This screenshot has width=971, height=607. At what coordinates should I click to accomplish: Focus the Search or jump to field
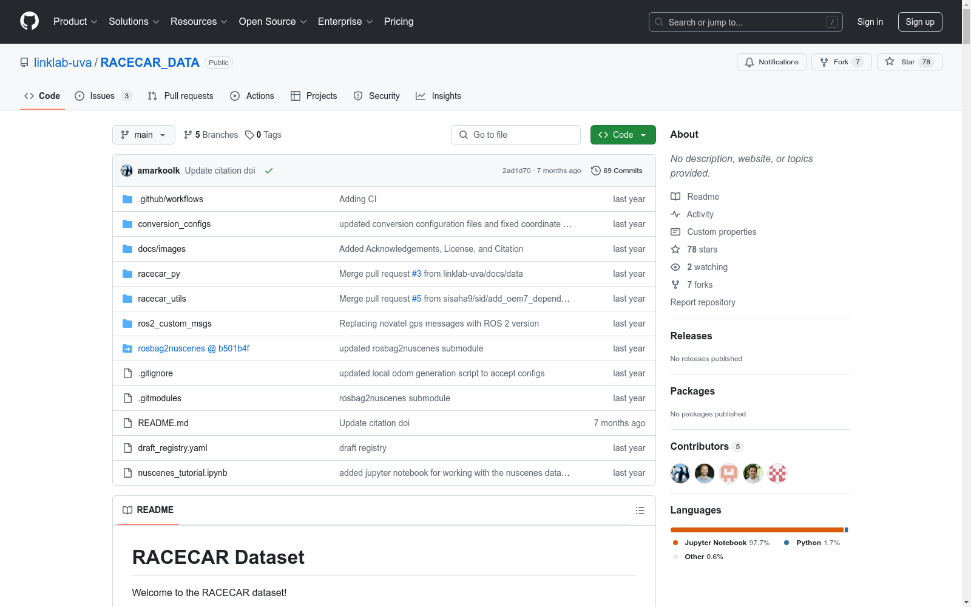tap(746, 22)
